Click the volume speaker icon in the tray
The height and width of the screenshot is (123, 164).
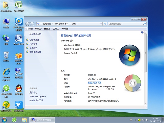147,120
